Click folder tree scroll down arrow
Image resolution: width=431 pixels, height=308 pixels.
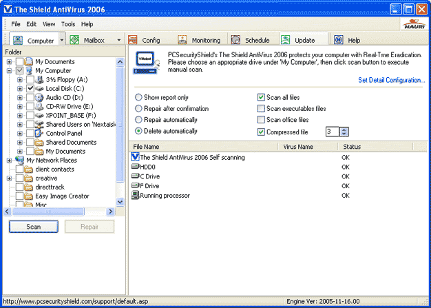tap(120, 202)
